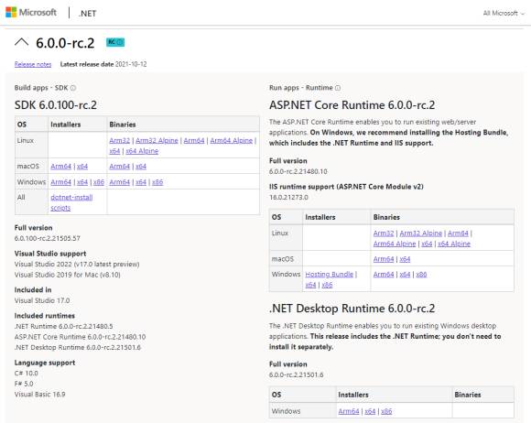Download the Windows Hosting Bundle

point(330,275)
